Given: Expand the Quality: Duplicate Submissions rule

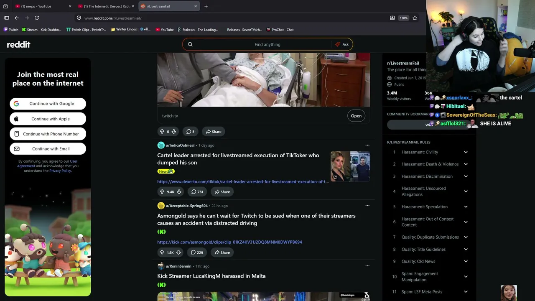Looking at the screenshot, I should 466,237.
